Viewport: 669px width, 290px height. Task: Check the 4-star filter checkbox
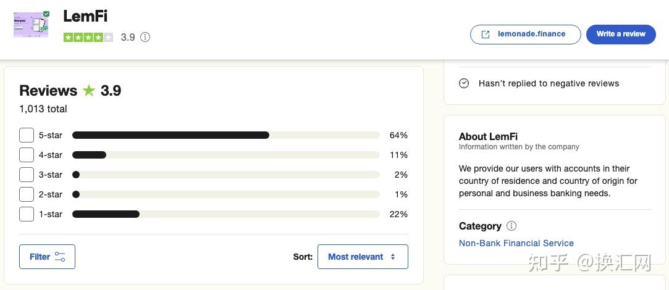pos(27,155)
